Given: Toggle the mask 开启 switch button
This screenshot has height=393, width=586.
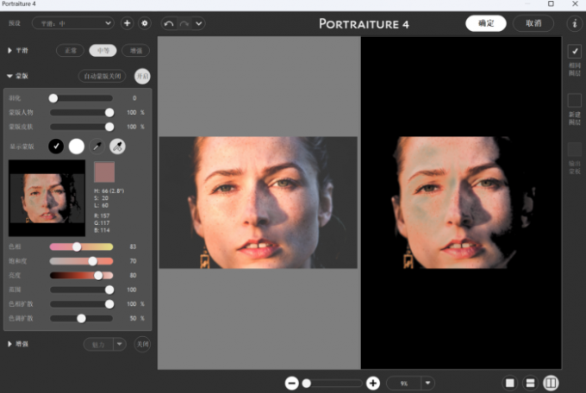Looking at the screenshot, I should point(142,76).
